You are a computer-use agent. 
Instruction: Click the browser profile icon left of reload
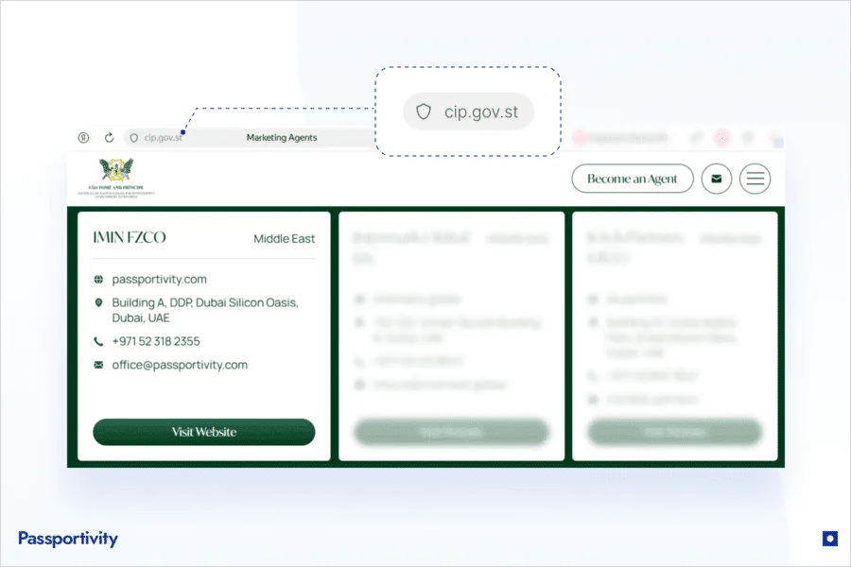tap(83, 138)
